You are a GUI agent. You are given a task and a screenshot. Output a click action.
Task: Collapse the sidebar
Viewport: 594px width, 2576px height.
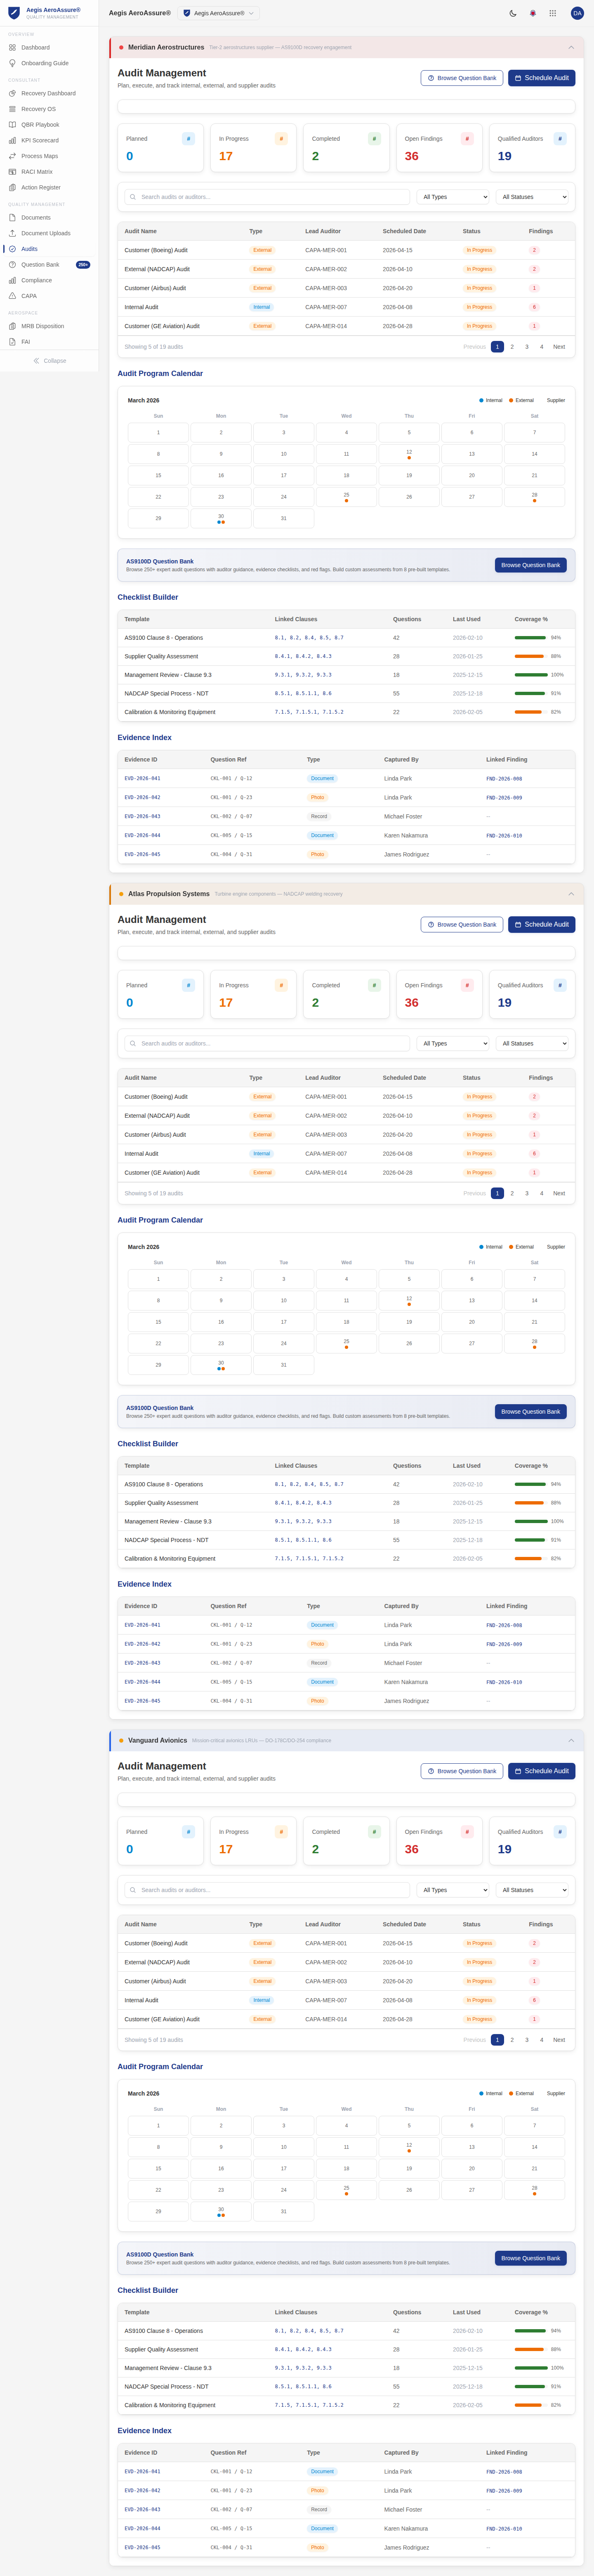pos(50,361)
